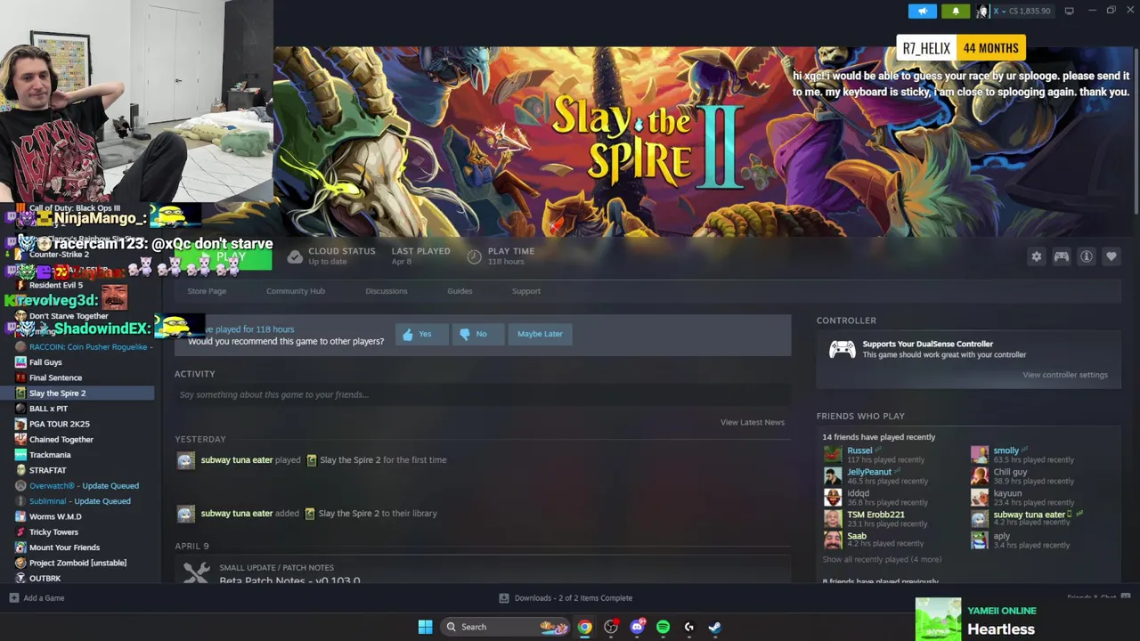The height and width of the screenshot is (641, 1140).
Task: Open controller layout icon beside gear
Action: 1062,256
